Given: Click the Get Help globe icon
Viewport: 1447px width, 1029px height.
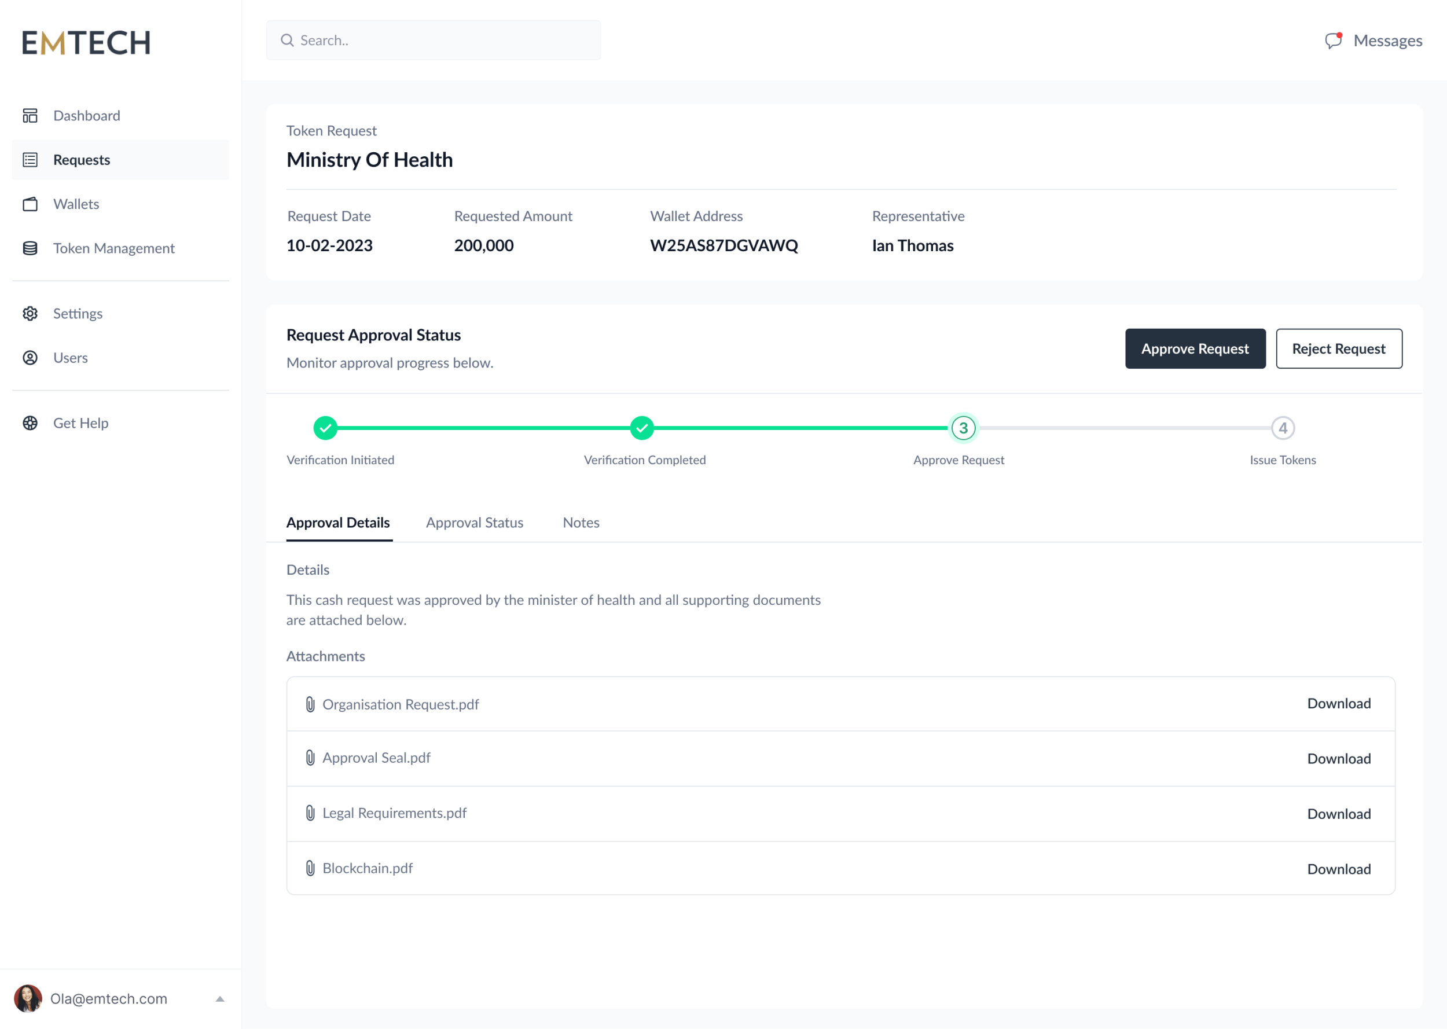Looking at the screenshot, I should [30, 423].
